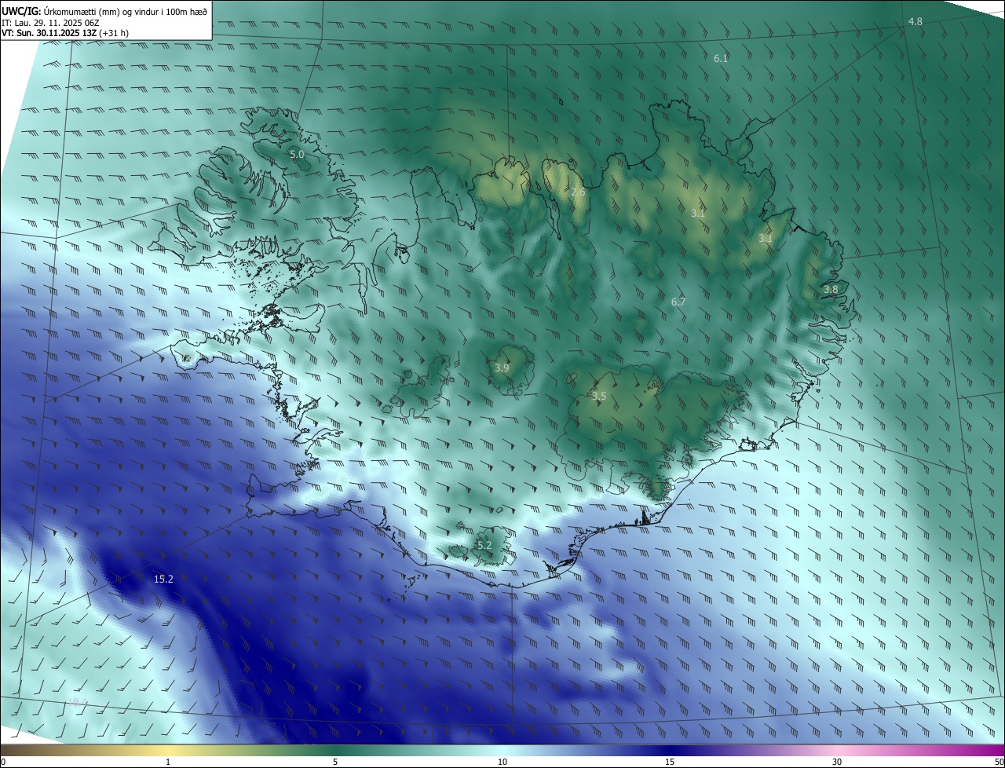Image resolution: width=1005 pixels, height=768 pixels.
Task: Click the 15.2 precipitable water value
Action: (x=163, y=580)
